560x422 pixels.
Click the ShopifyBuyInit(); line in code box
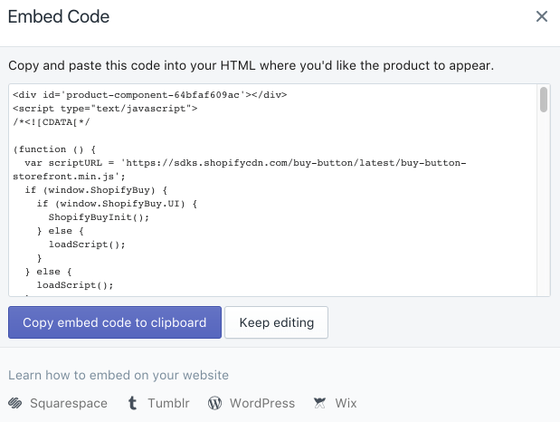[99, 217]
